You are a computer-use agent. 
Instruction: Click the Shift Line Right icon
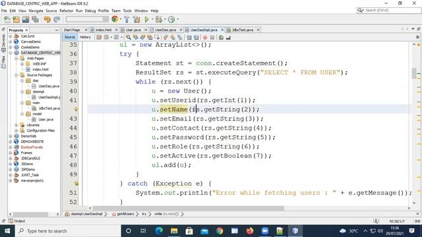pyautogui.click(x=196, y=38)
